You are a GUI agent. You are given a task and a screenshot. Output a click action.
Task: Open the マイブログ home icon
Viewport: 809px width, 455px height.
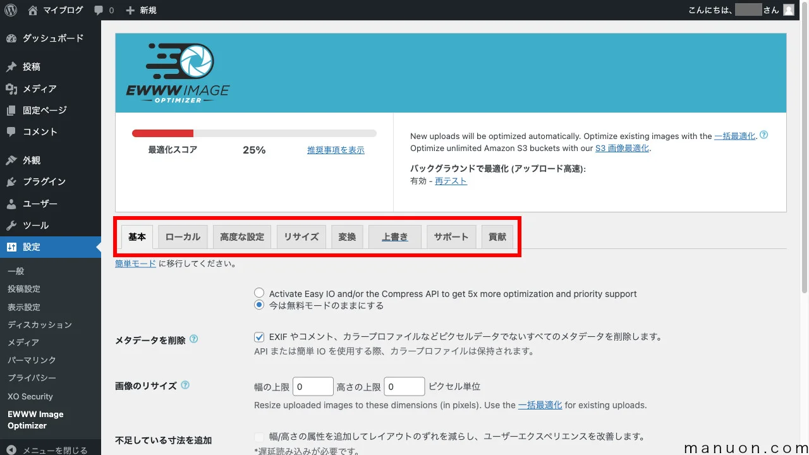click(x=33, y=10)
